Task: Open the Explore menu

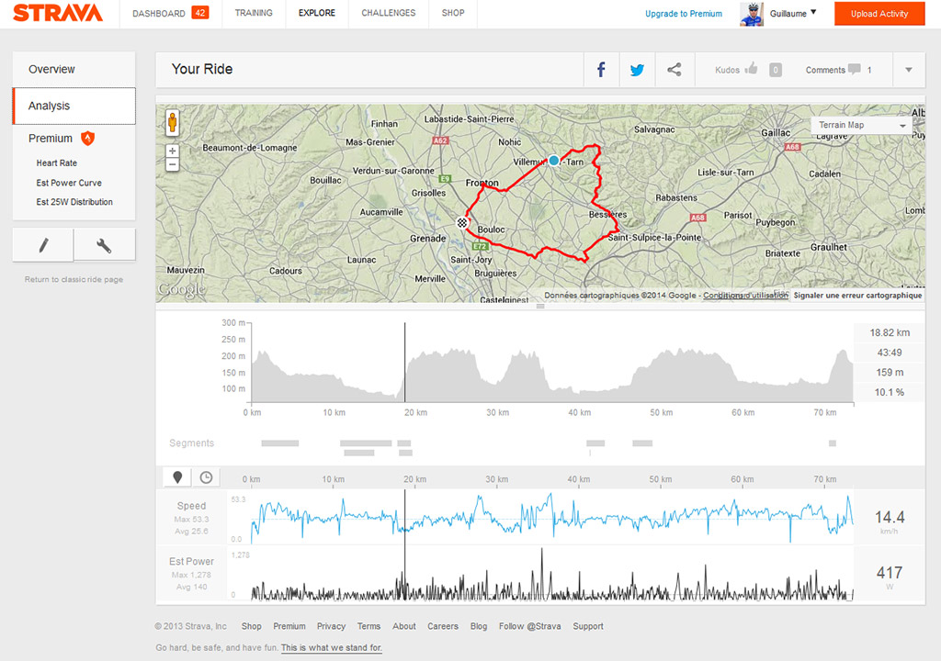Action: coord(317,13)
